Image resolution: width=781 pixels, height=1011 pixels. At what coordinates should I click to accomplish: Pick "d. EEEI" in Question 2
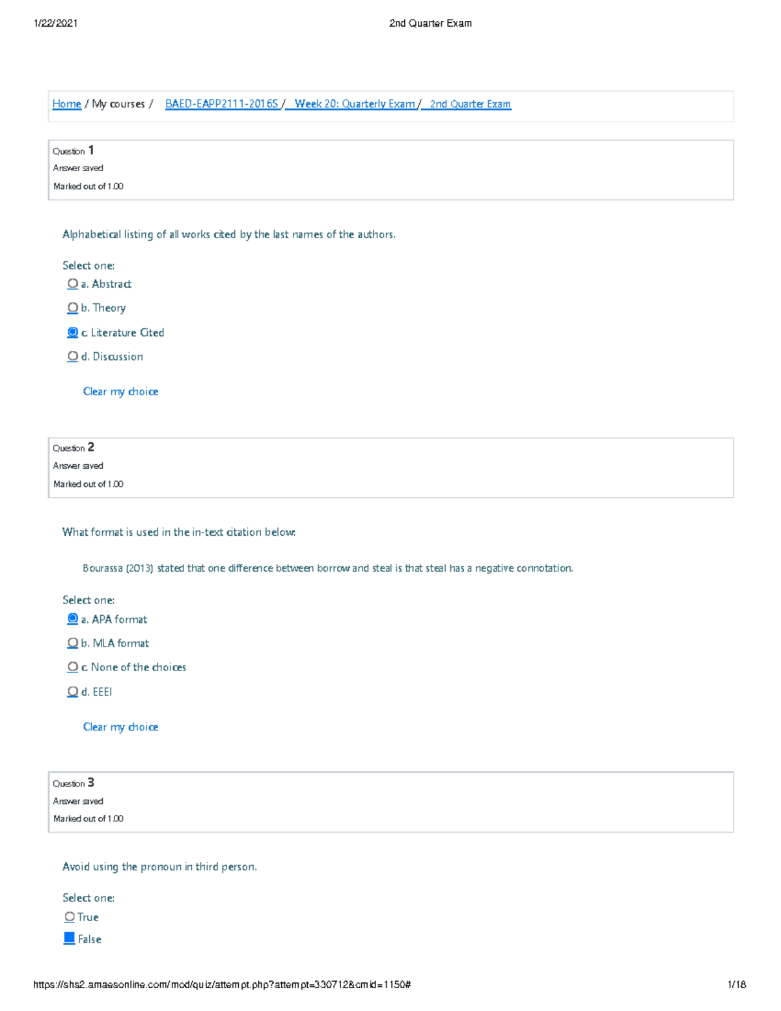72,691
